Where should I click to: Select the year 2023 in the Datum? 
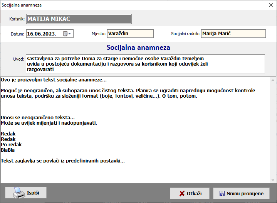tap(49, 34)
